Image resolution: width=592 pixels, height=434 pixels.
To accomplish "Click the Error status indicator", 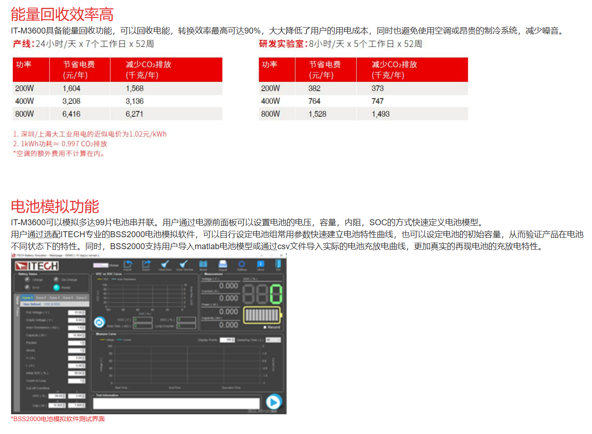I will [27, 287].
